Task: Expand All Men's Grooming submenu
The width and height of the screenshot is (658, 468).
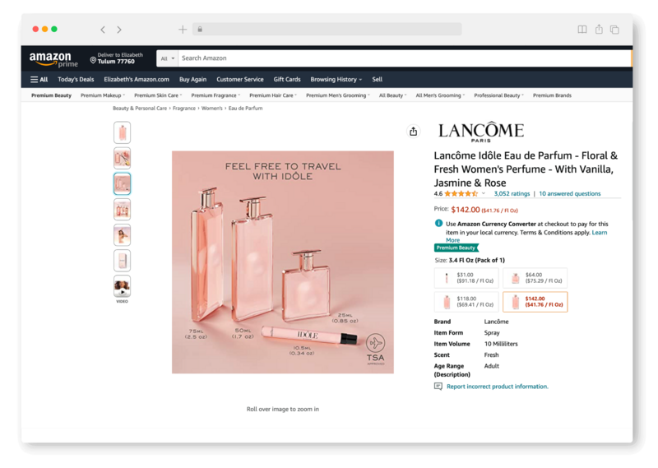Action: [440, 95]
